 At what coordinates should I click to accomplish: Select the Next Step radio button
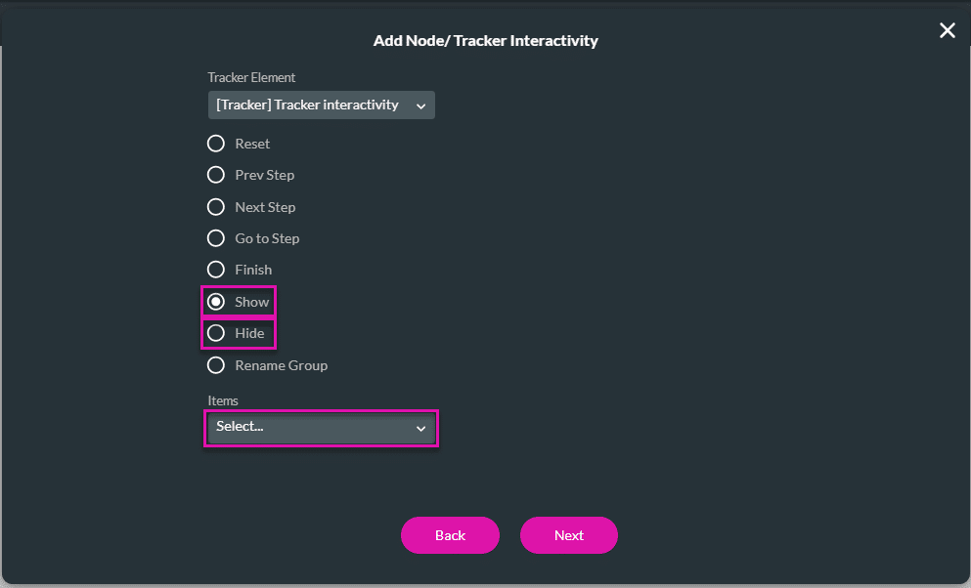(216, 207)
